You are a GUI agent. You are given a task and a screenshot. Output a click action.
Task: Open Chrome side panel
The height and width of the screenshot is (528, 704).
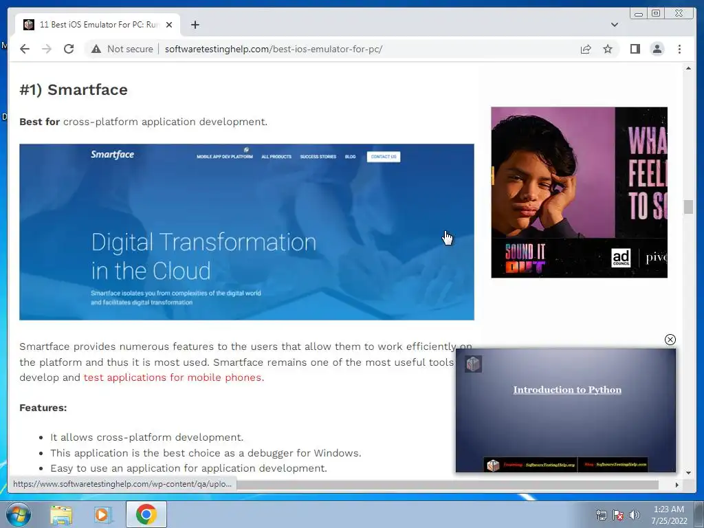(635, 49)
